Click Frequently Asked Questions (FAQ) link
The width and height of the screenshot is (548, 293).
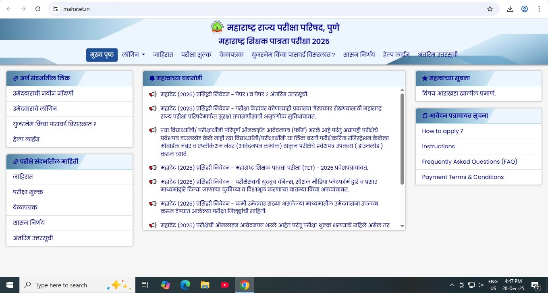click(x=469, y=162)
